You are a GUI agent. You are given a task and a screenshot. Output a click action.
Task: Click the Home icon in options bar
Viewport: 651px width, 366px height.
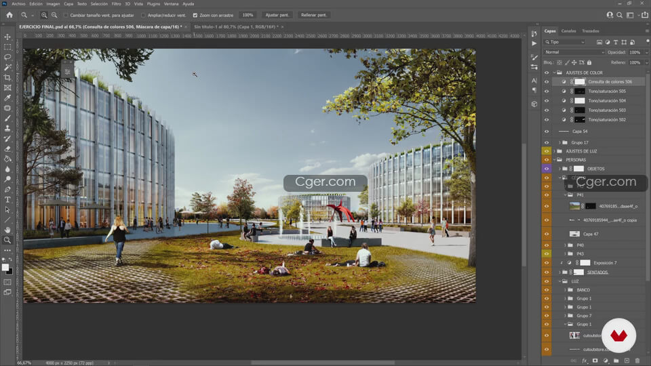point(9,15)
